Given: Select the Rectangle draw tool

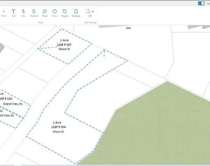Looking at the screenshot, I should pyautogui.click(x=76, y=13).
